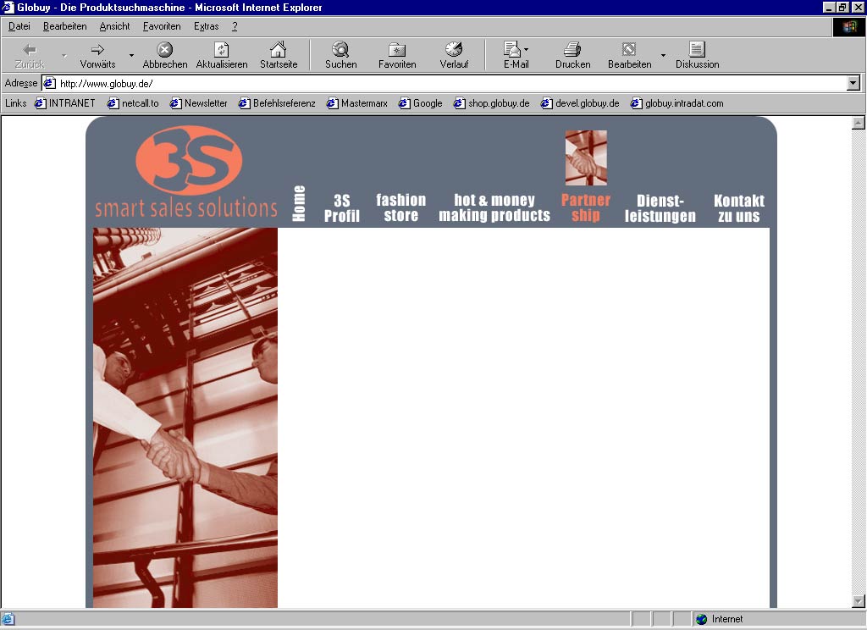Click the page icon in the address bar
Screen dimensions: 867x630
click(50, 84)
